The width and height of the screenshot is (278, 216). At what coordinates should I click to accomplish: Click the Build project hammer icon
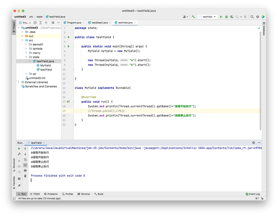[193, 16]
